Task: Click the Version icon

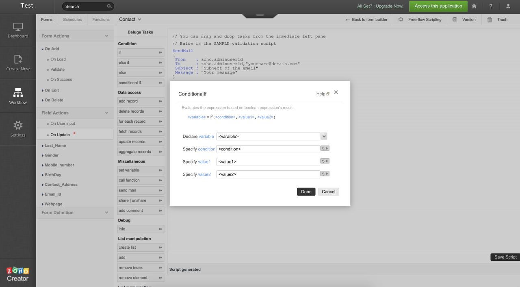Action: 455,19
